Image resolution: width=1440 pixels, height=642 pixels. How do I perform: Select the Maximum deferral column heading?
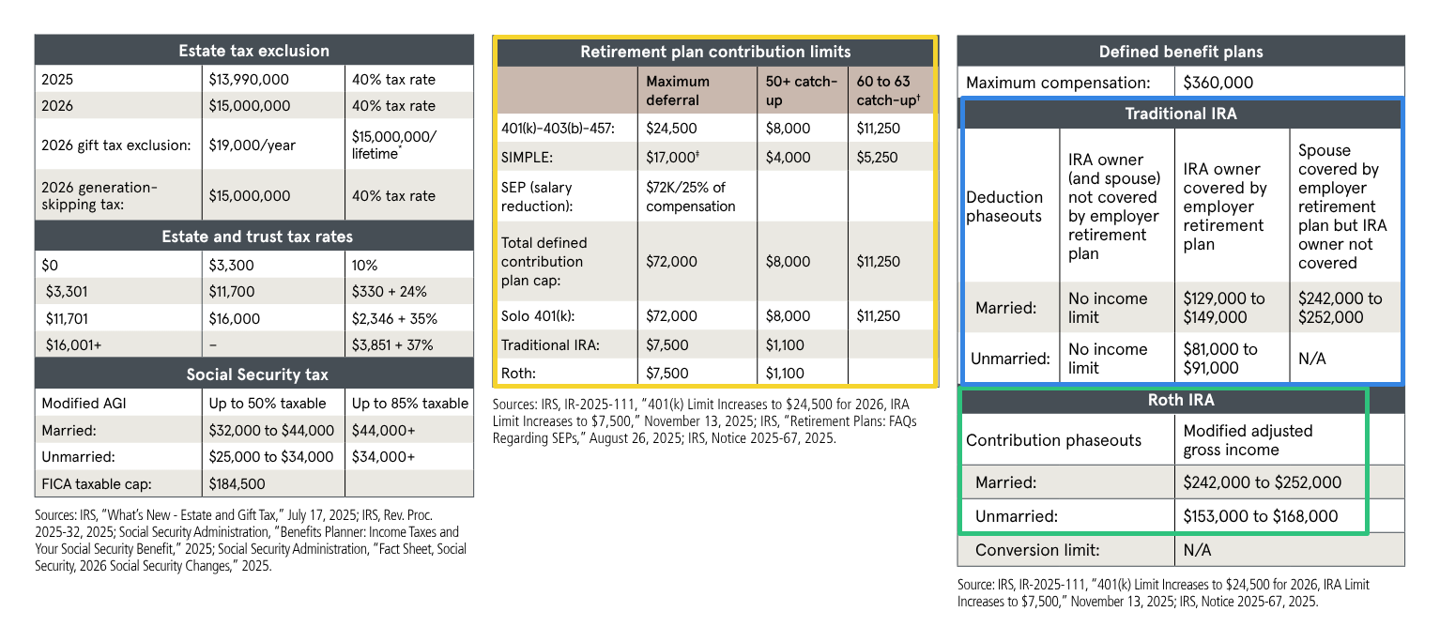tap(678, 91)
